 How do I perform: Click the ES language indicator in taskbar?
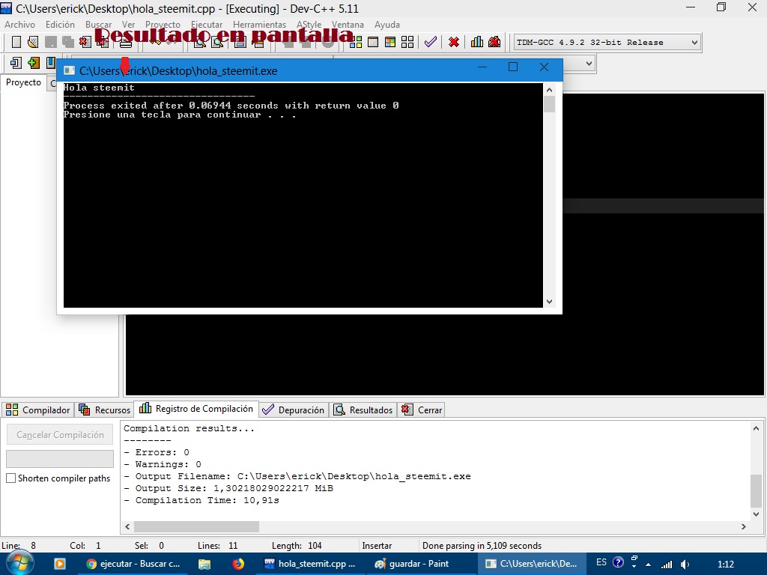click(x=601, y=562)
